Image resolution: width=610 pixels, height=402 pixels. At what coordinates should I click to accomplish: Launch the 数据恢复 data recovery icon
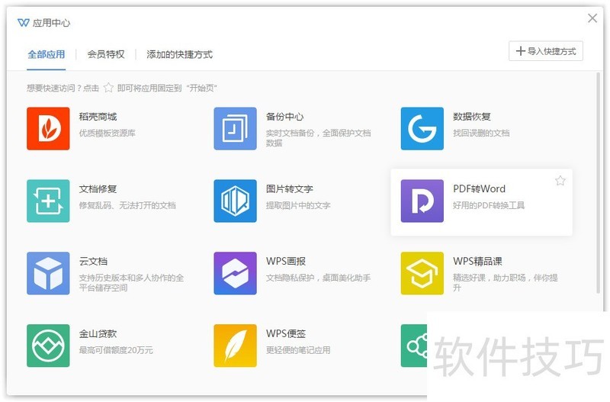coord(422,128)
